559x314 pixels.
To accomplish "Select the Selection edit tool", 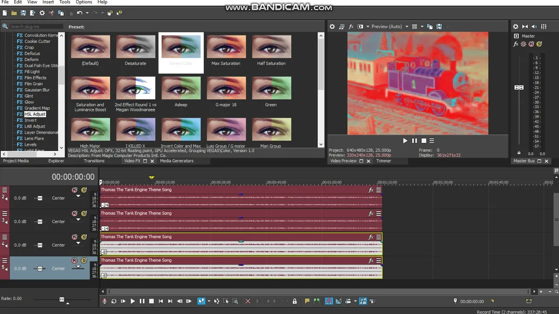I will 226,301.
